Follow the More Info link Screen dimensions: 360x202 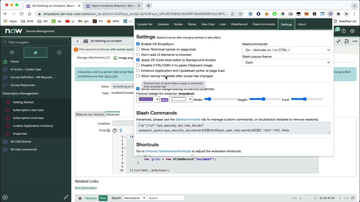[111, 76]
